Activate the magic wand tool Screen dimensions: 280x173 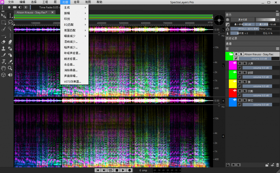click(x=10, y=29)
